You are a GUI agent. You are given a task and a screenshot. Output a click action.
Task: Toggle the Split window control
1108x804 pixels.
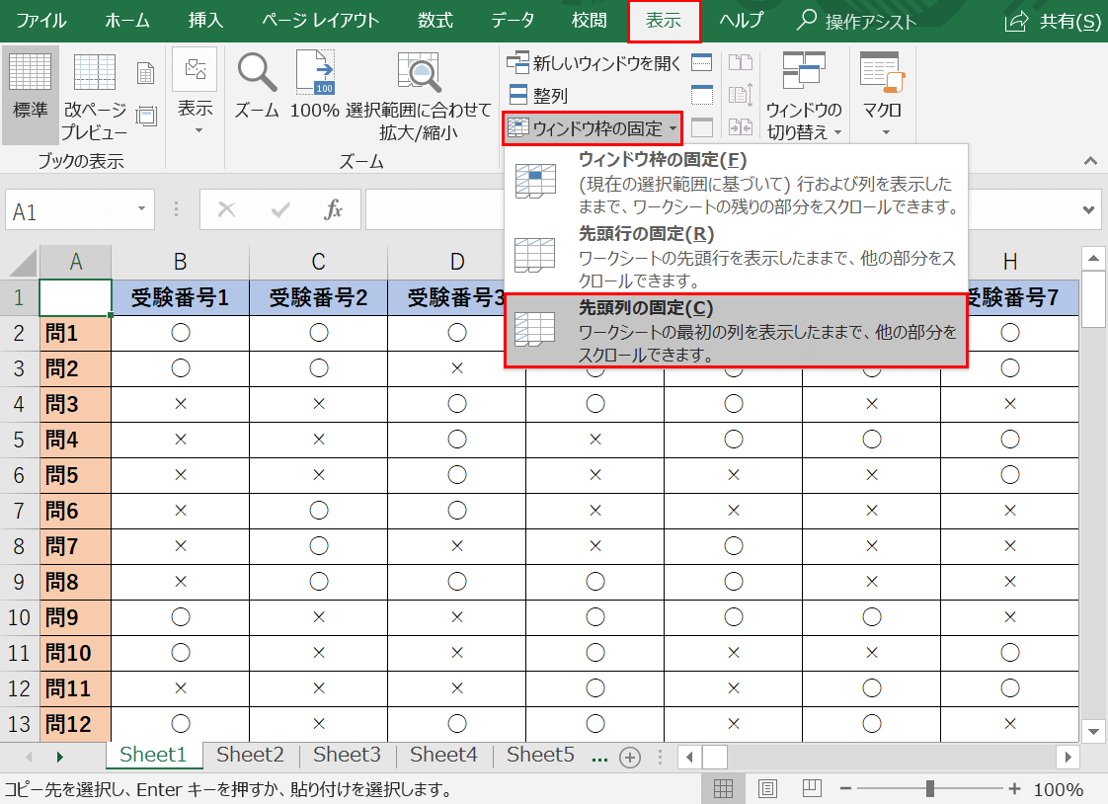point(702,62)
